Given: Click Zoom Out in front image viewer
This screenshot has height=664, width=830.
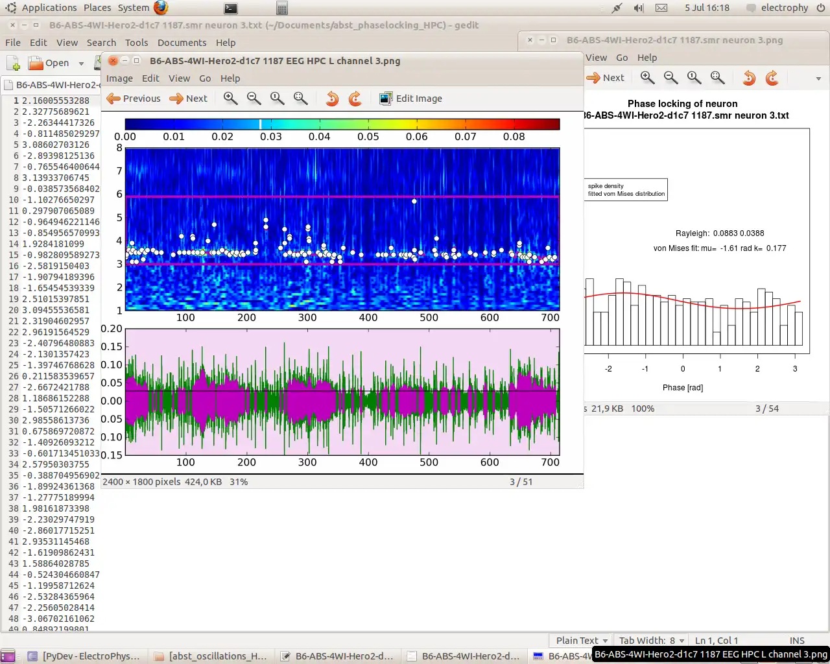Looking at the screenshot, I should tap(254, 99).
